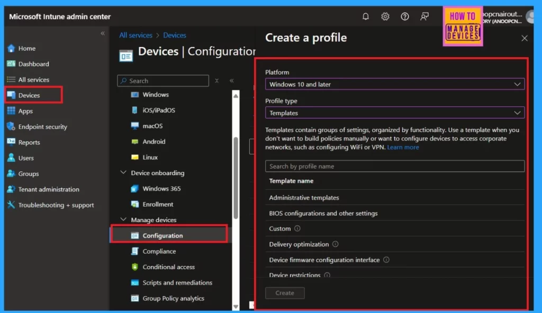Open the Profile type dropdown
The width and height of the screenshot is (542, 313).
tap(395, 113)
